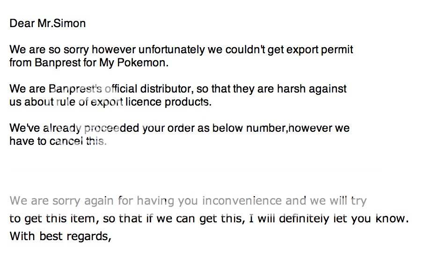Screen dimensions: 438x256
Task: Click the grey line starting 'We are sorry again'
Action: point(188,201)
